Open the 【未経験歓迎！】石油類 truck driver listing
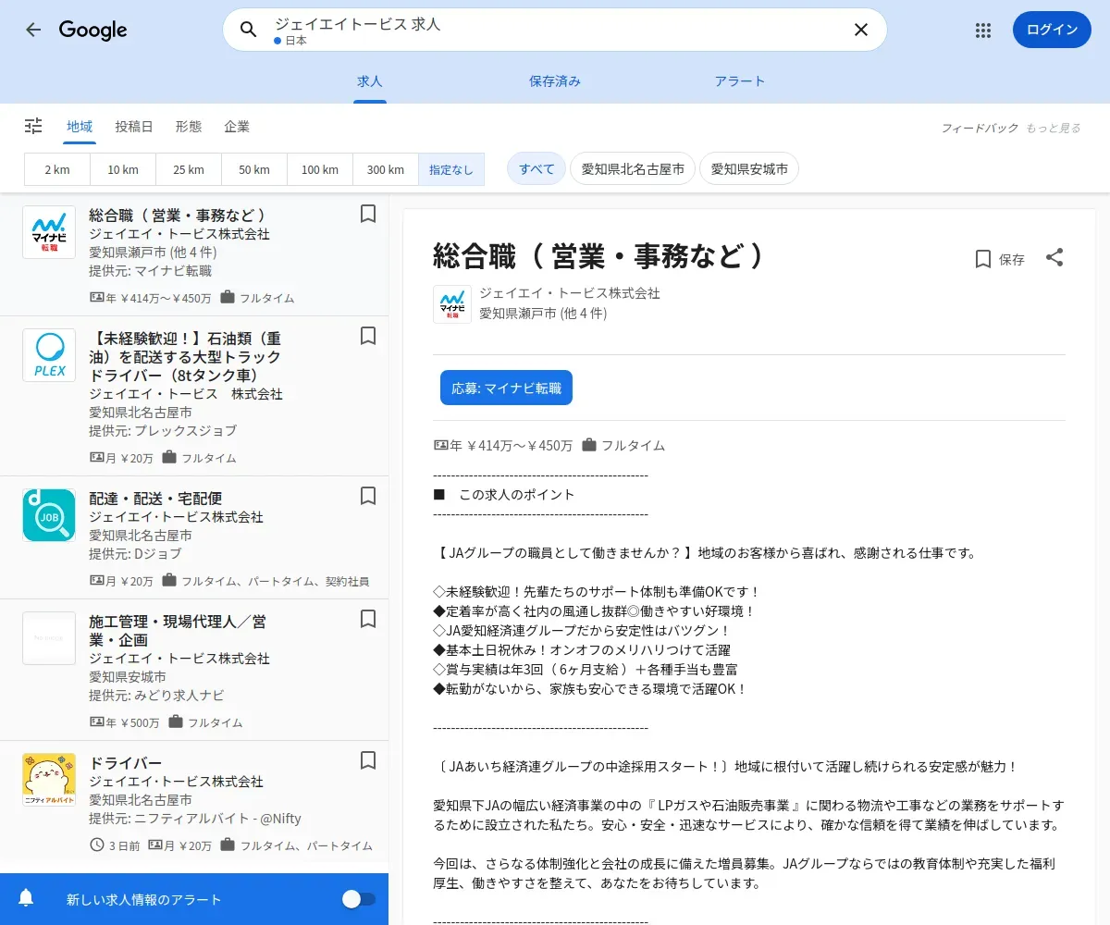This screenshot has height=925, width=1110. coord(185,357)
